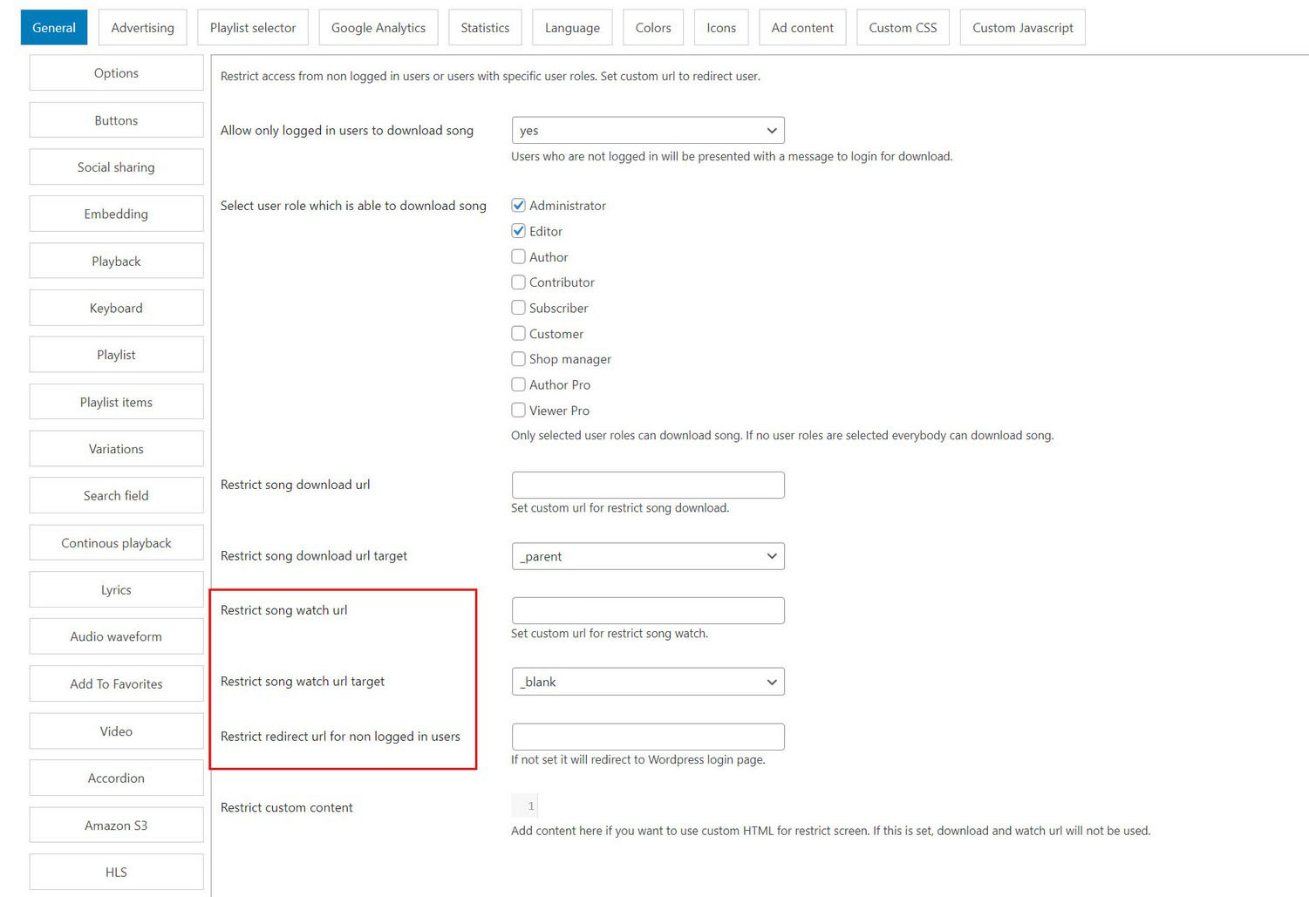Tick the Shop manager checkbox
Viewport: 1309px width, 897px height.
pyautogui.click(x=518, y=359)
